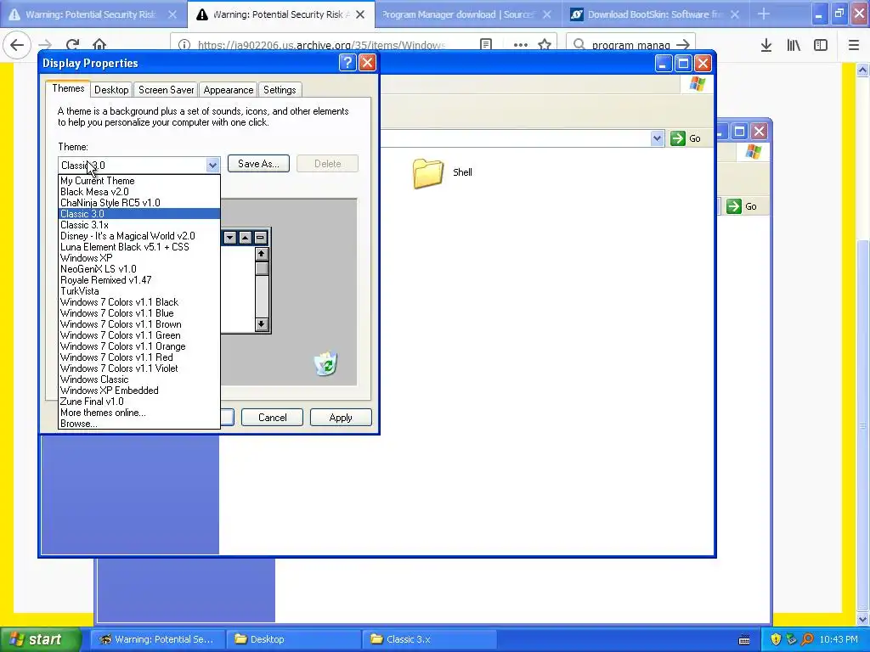Click preview window scrollbar down arrow
The height and width of the screenshot is (652, 870).
coord(262,324)
